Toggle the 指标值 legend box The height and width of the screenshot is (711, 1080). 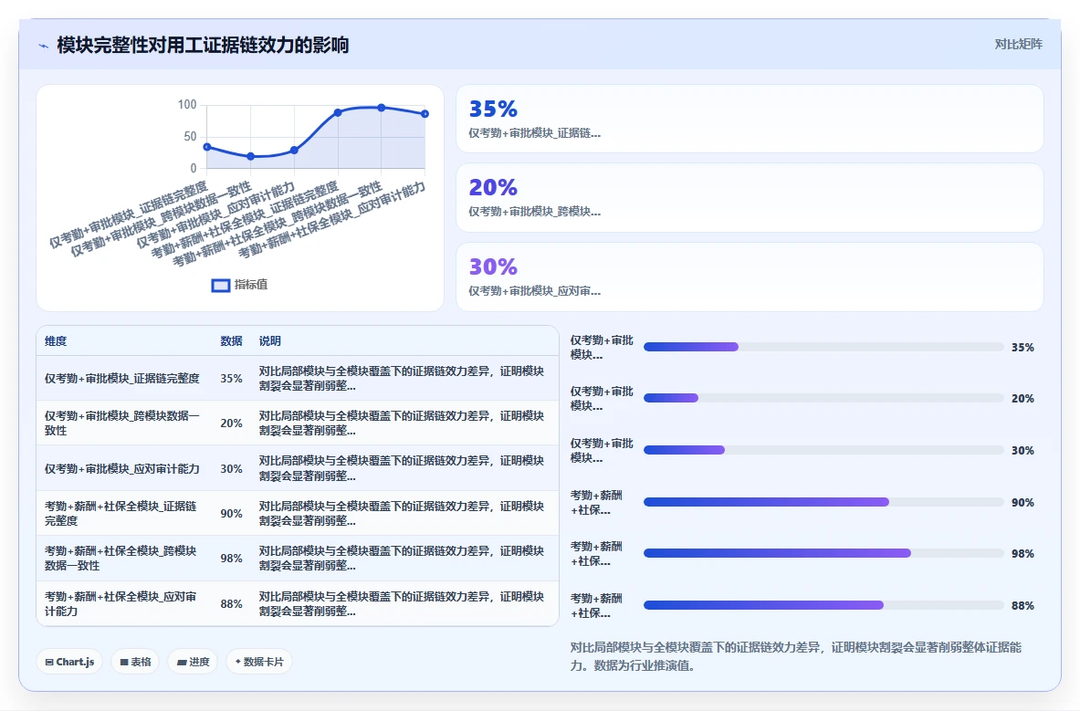tap(220, 286)
